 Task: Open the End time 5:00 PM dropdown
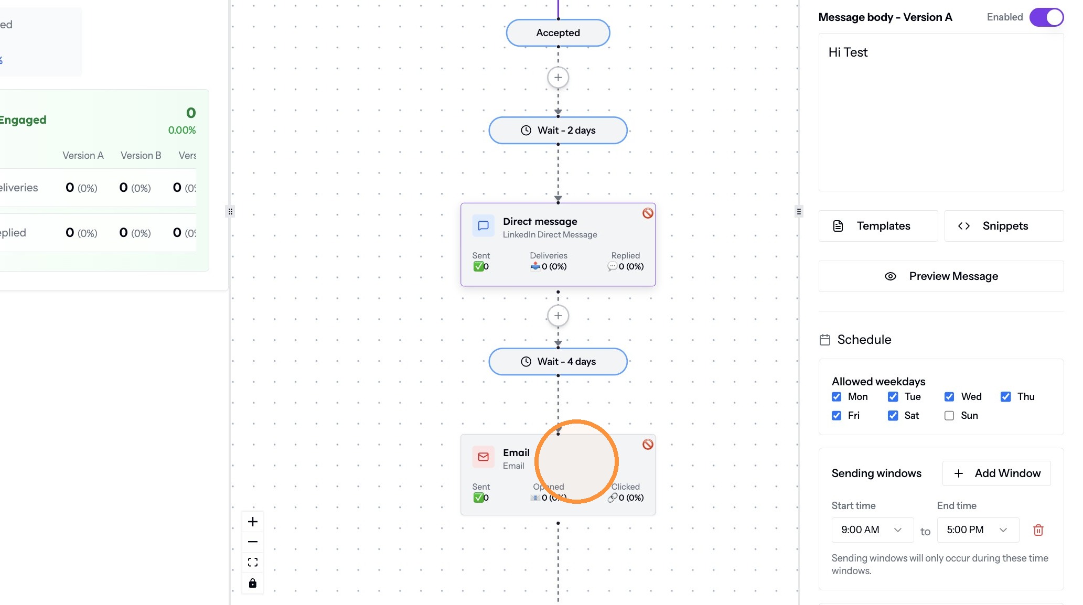tap(978, 530)
